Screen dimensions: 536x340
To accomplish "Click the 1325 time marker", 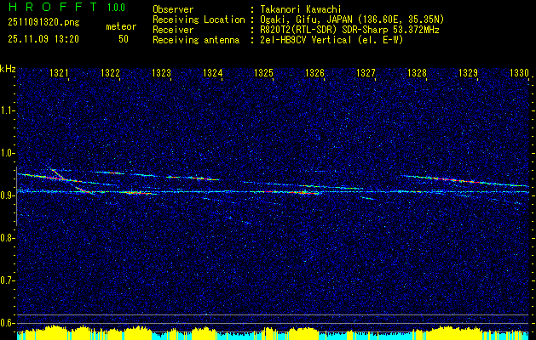I will pyautogui.click(x=264, y=73).
